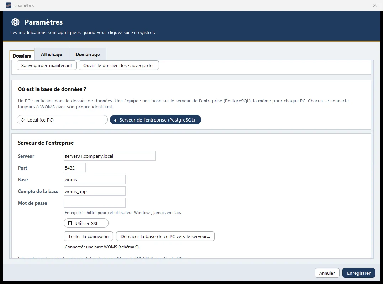Select Local (ce PC) database option
The image size is (383, 284).
62,120
